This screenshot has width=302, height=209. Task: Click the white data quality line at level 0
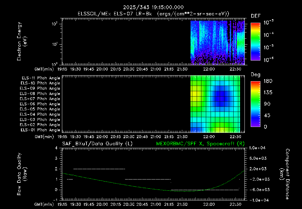pos(205,190)
